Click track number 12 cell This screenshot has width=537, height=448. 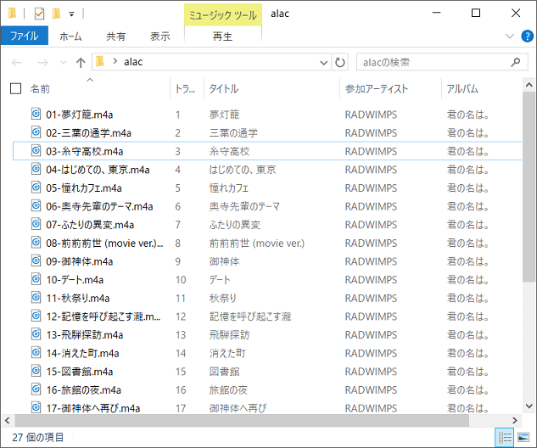pyautogui.click(x=181, y=316)
